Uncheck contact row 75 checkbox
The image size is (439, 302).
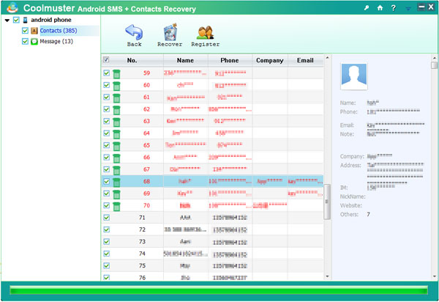tap(106, 265)
